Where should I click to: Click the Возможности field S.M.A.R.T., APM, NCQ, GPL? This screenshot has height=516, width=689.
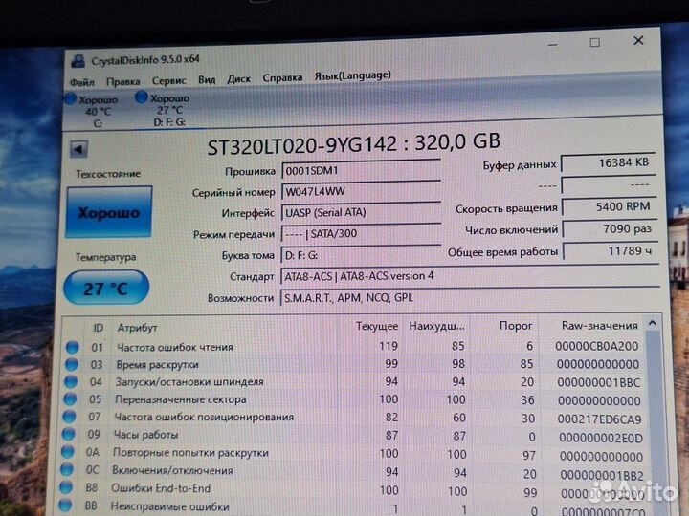[x=470, y=298]
